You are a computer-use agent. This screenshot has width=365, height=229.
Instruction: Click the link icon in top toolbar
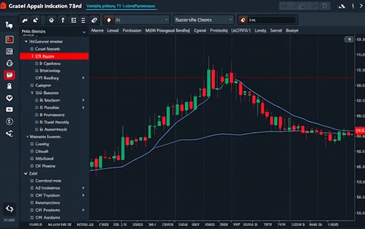[94, 20]
